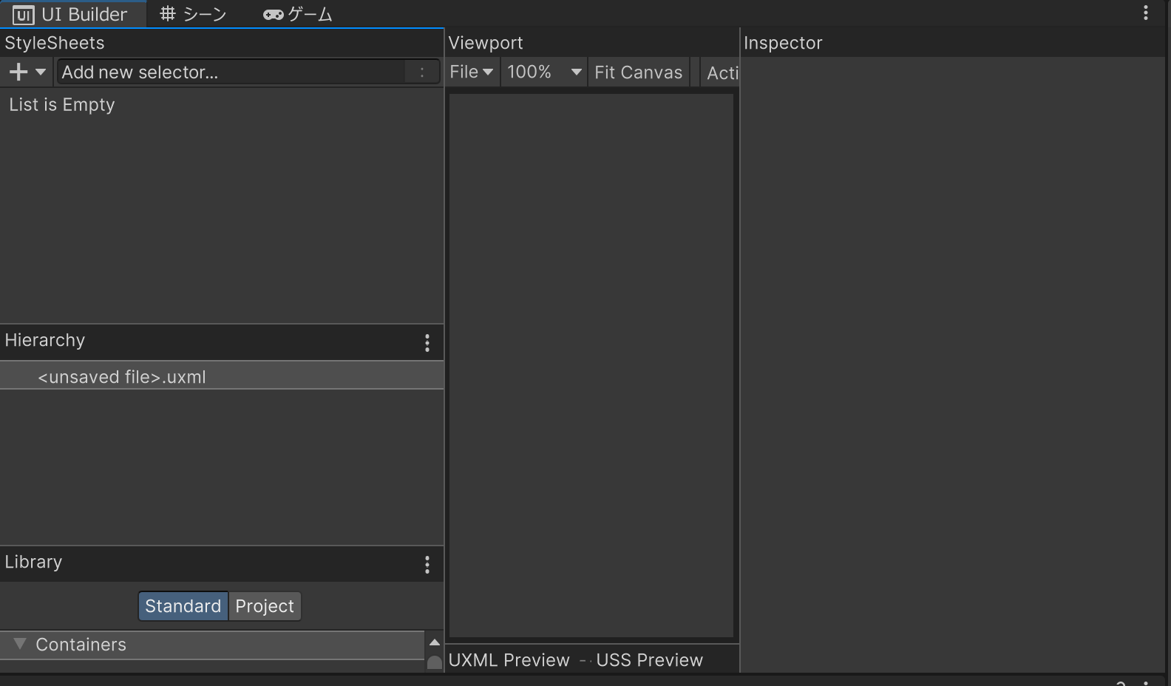
Task: Open the window's top-right more options menu
Action: [x=1146, y=13]
